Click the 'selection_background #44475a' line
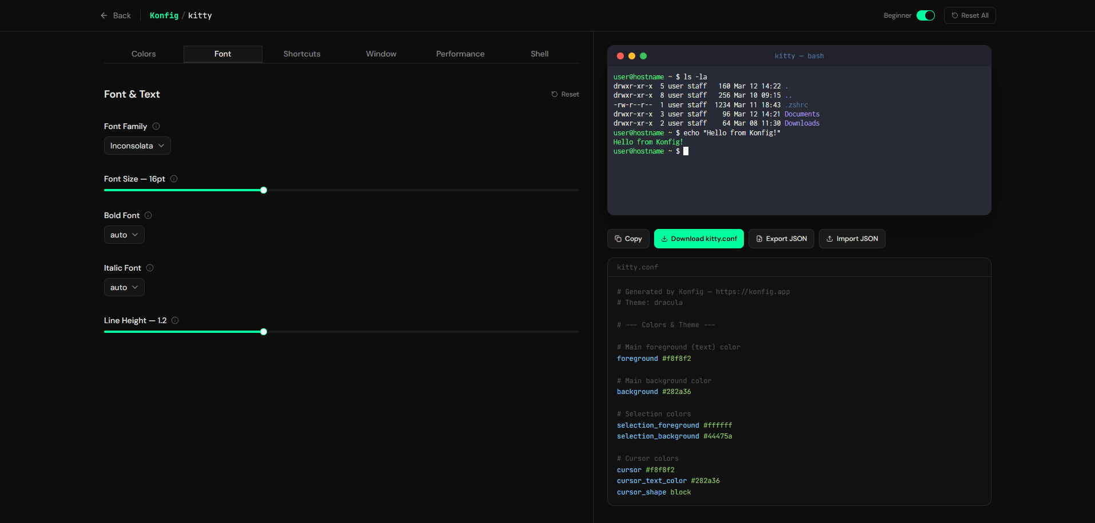1095x523 pixels. [675, 436]
